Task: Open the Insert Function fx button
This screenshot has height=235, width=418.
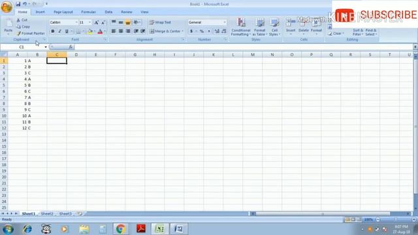Action: coord(71,47)
